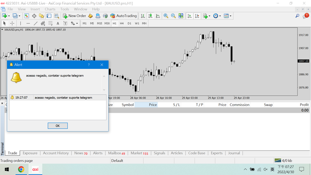The width and height of the screenshot is (311, 175).
Task: Switch chart to M30 timeframe
Action: (107, 23)
